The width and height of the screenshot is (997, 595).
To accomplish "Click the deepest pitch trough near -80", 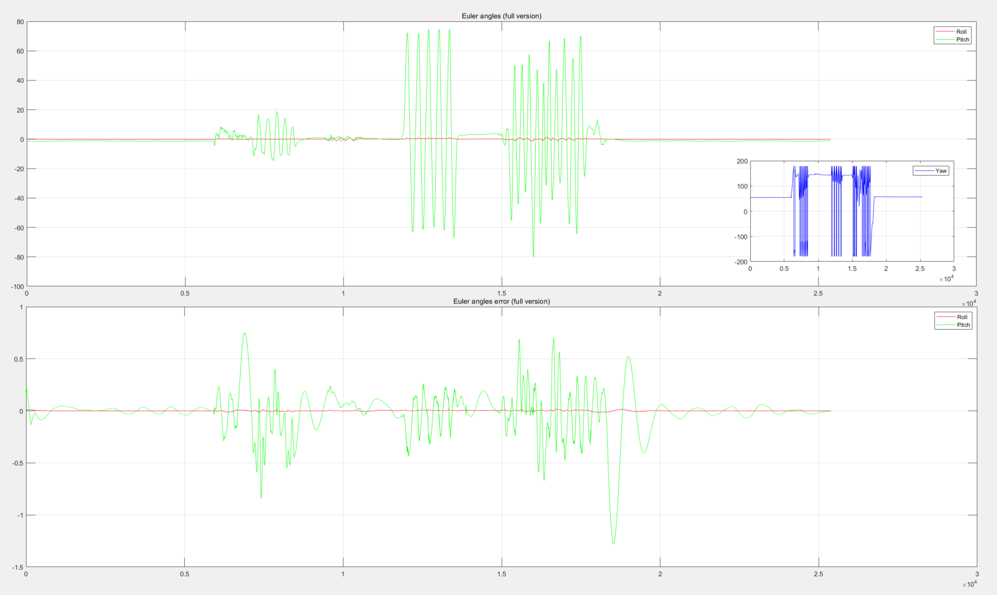I will [533, 256].
